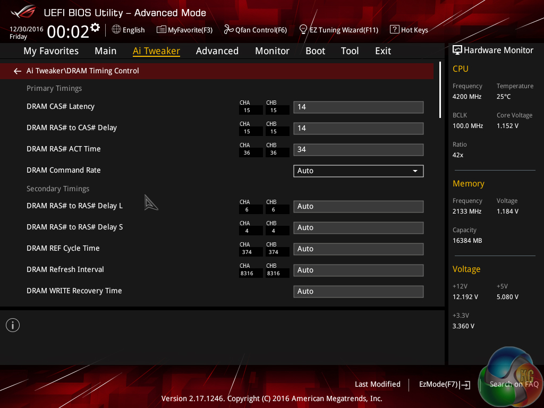Click the globe icon for English language
The image size is (544, 408).
pos(116,30)
